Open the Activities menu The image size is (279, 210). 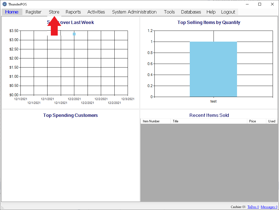click(x=96, y=12)
